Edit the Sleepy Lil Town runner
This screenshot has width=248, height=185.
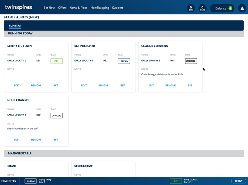pyautogui.click(x=17, y=86)
